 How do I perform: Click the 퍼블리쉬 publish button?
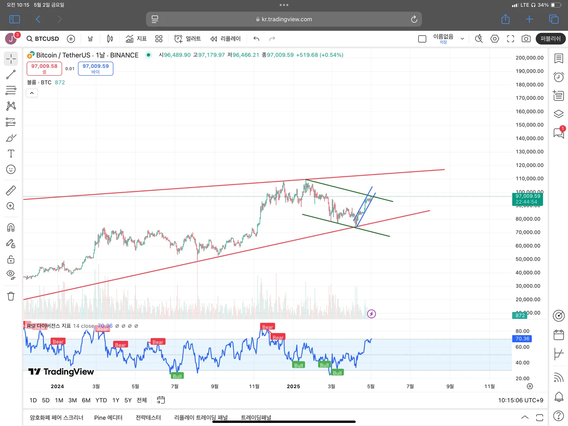tap(551, 39)
